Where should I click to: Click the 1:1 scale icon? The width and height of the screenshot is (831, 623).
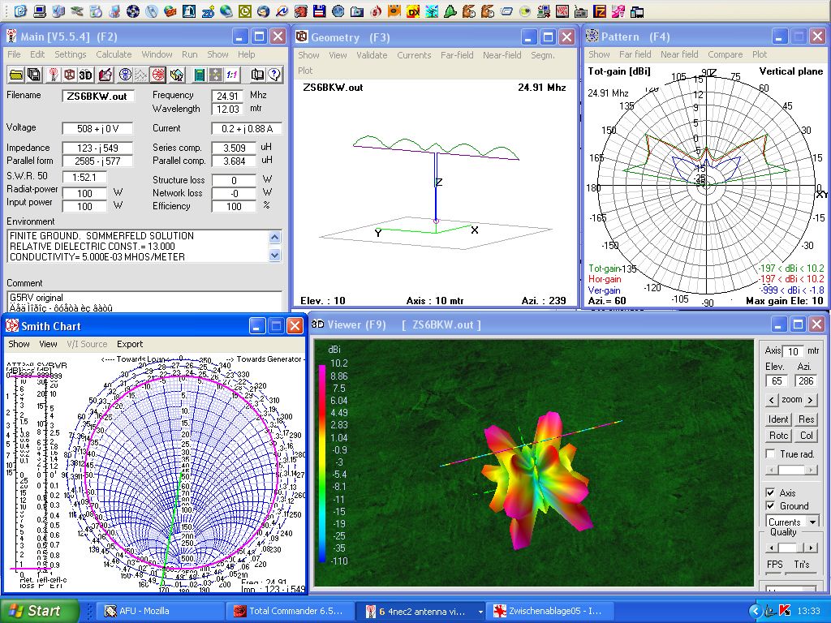[233, 75]
